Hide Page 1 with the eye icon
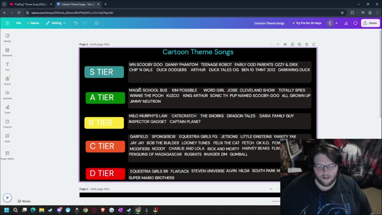Image resolution: width=382 pixels, height=215 pixels. point(285,44)
